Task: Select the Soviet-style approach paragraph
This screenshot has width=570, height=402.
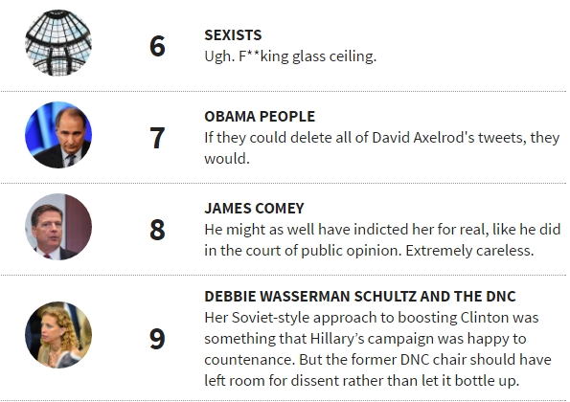Action: [378, 349]
